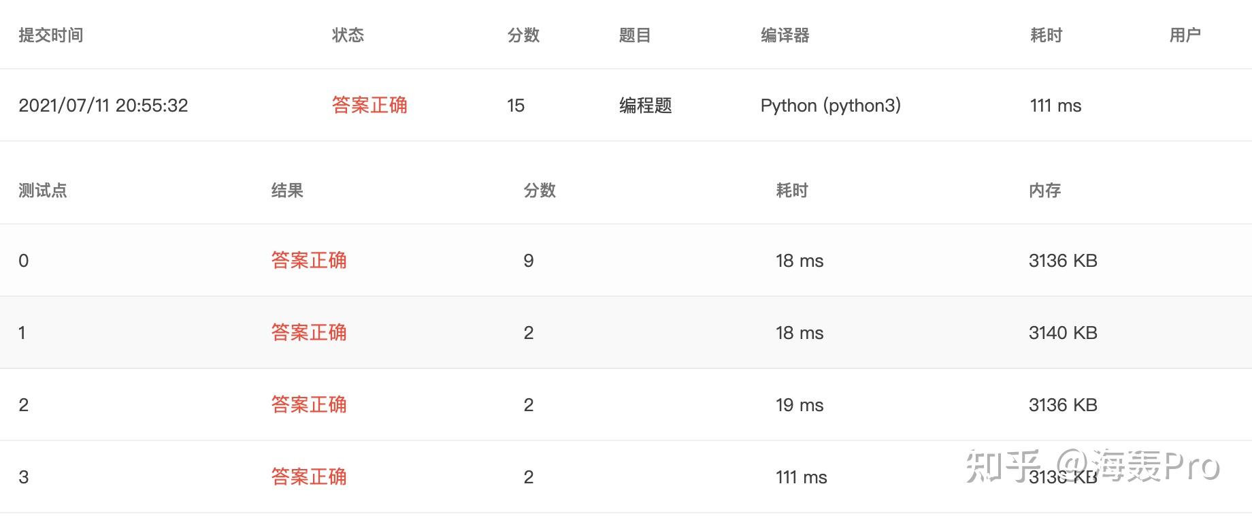Select the 分数 column header
The height and width of the screenshot is (516, 1252).
coord(523,35)
